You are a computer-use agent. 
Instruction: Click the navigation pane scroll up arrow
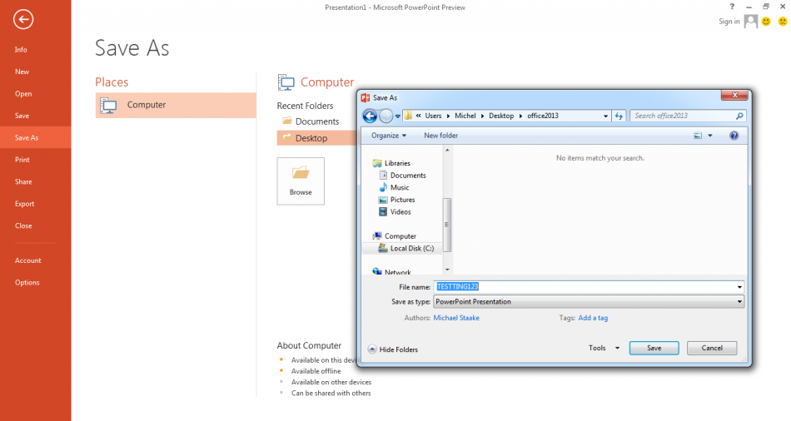[447, 151]
